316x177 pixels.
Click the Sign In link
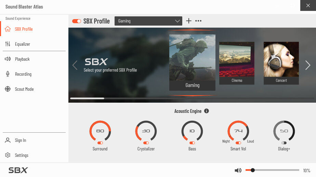[x=21, y=140]
